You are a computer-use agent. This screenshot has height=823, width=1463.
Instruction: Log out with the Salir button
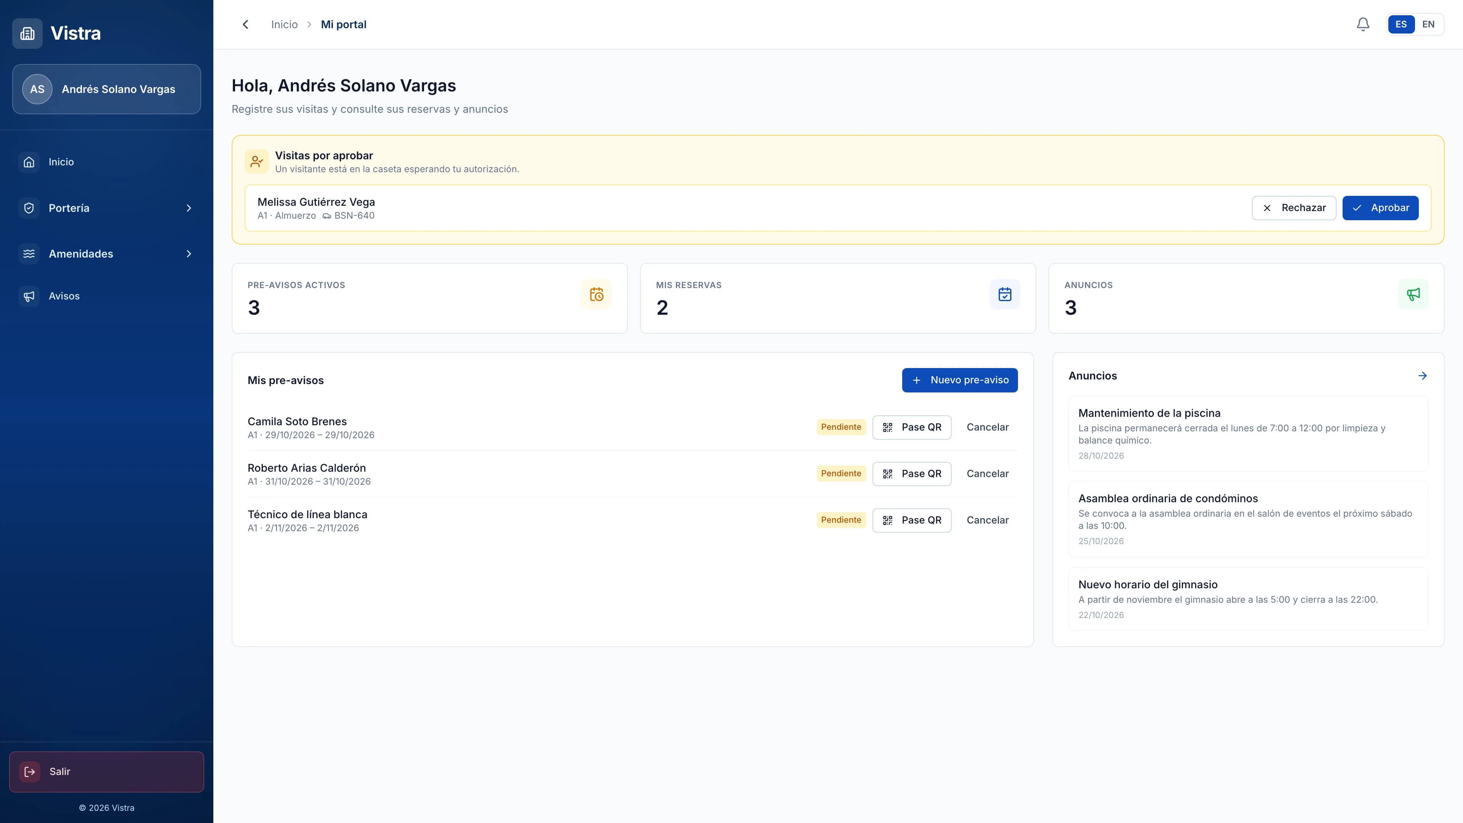tap(107, 771)
